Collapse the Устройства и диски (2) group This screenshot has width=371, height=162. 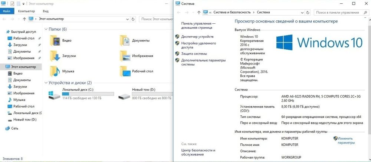[x=46, y=83]
